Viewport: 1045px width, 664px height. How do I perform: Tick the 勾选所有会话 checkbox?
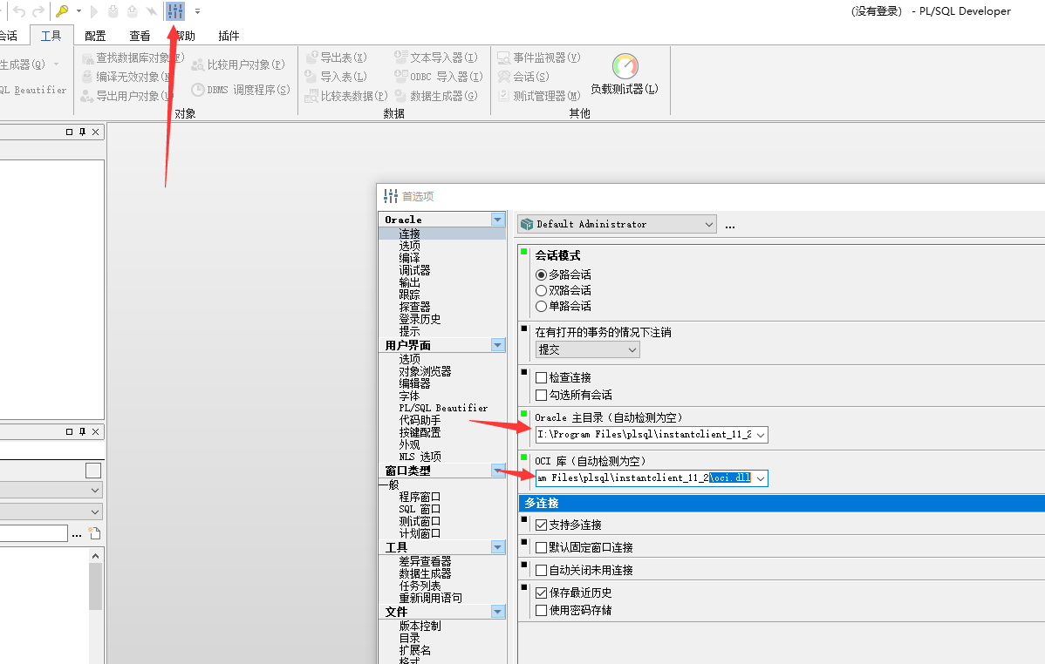[x=541, y=395]
